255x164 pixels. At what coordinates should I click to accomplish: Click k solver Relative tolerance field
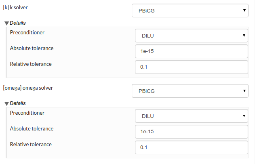click(x=191, y=67)
